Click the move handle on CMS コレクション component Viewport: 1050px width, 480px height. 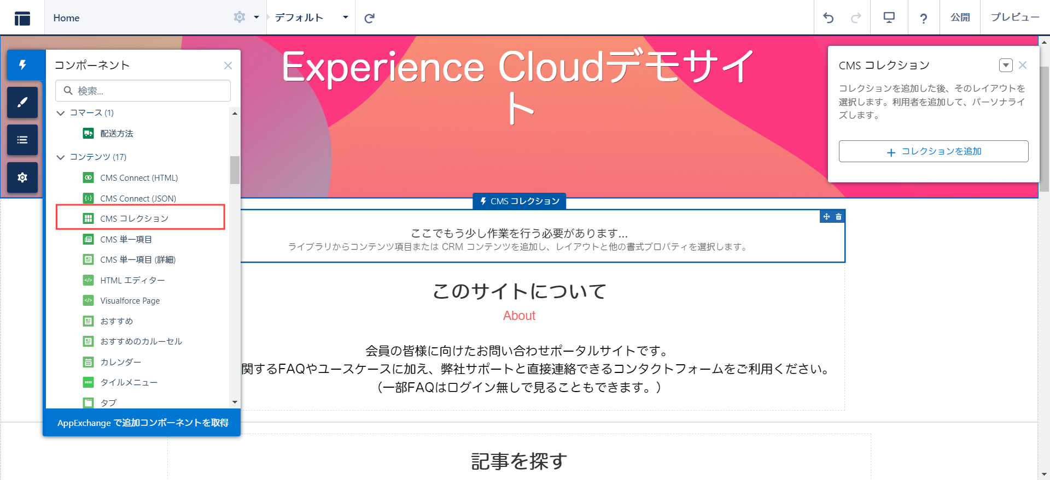[826, 217]
